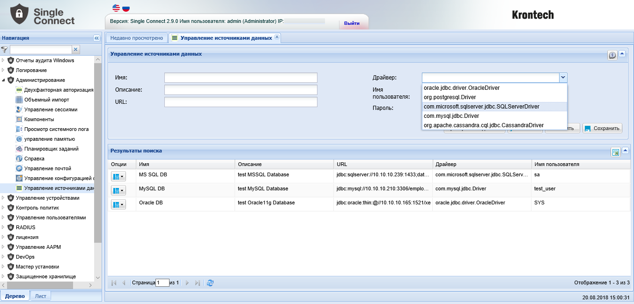Click the export icon in Результаты поиска header
The height and width of the screenshot is (304, 634).
[616, 152]
